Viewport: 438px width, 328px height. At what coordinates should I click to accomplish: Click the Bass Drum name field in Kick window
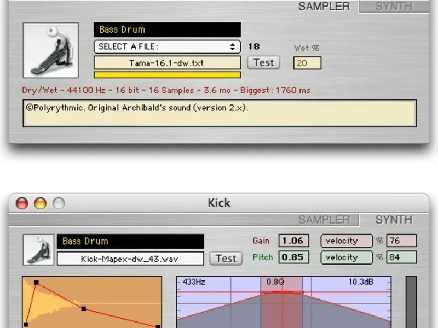click(x=130, y=241)
